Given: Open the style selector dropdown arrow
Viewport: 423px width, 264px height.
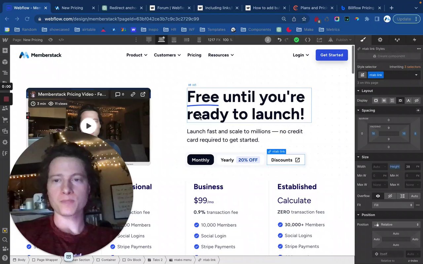Looking at the screenshot, I should (416, 75).
